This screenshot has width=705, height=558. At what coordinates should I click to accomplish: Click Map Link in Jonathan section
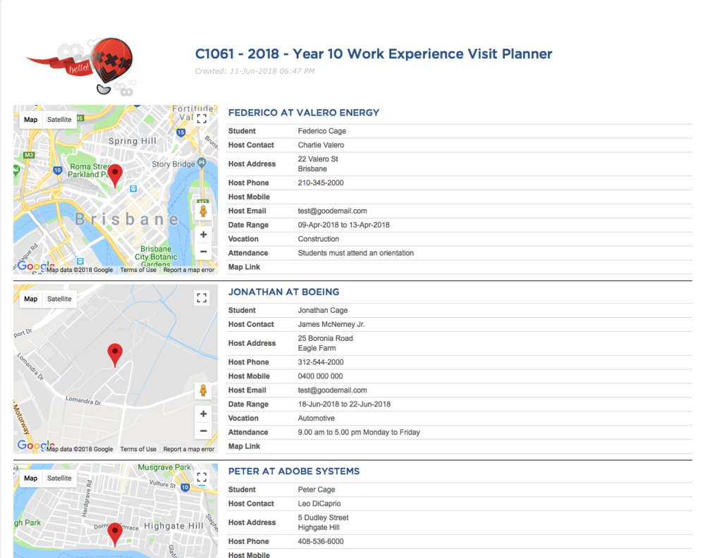click(244, 446)
